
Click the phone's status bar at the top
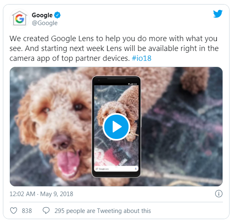coord(116,84)
